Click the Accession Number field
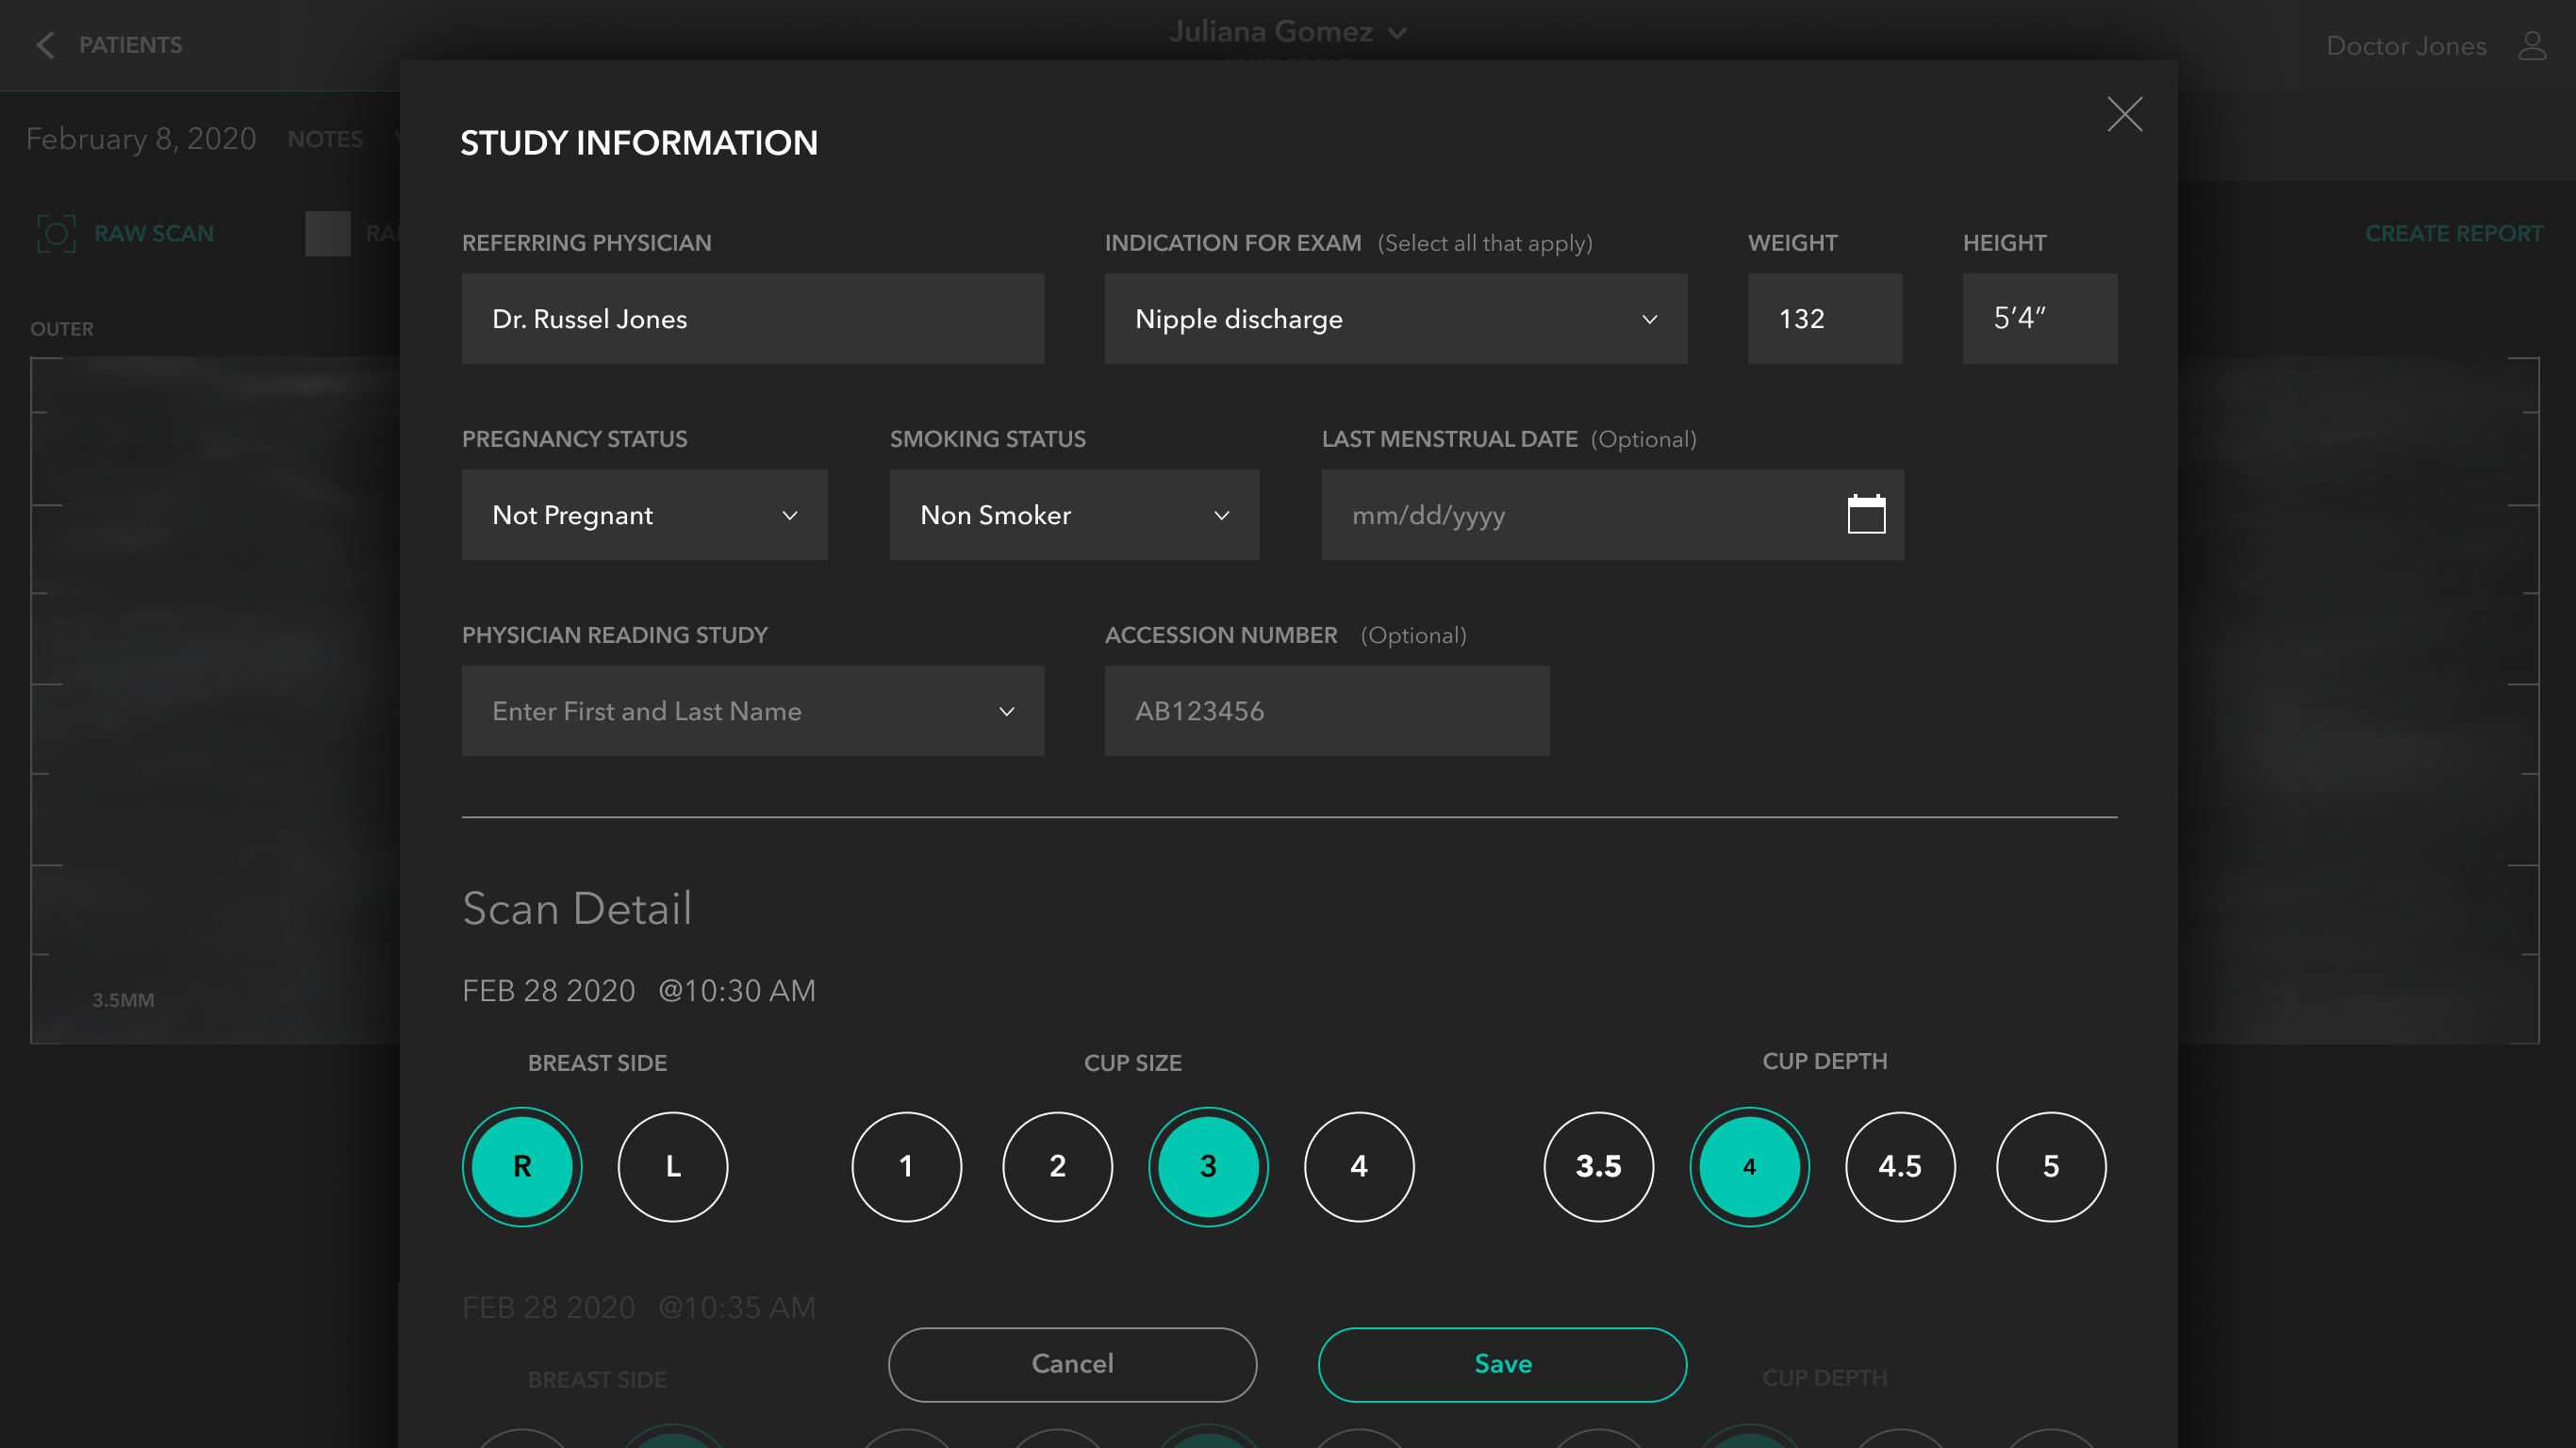2576x1448 pixels. (1326, 711)
